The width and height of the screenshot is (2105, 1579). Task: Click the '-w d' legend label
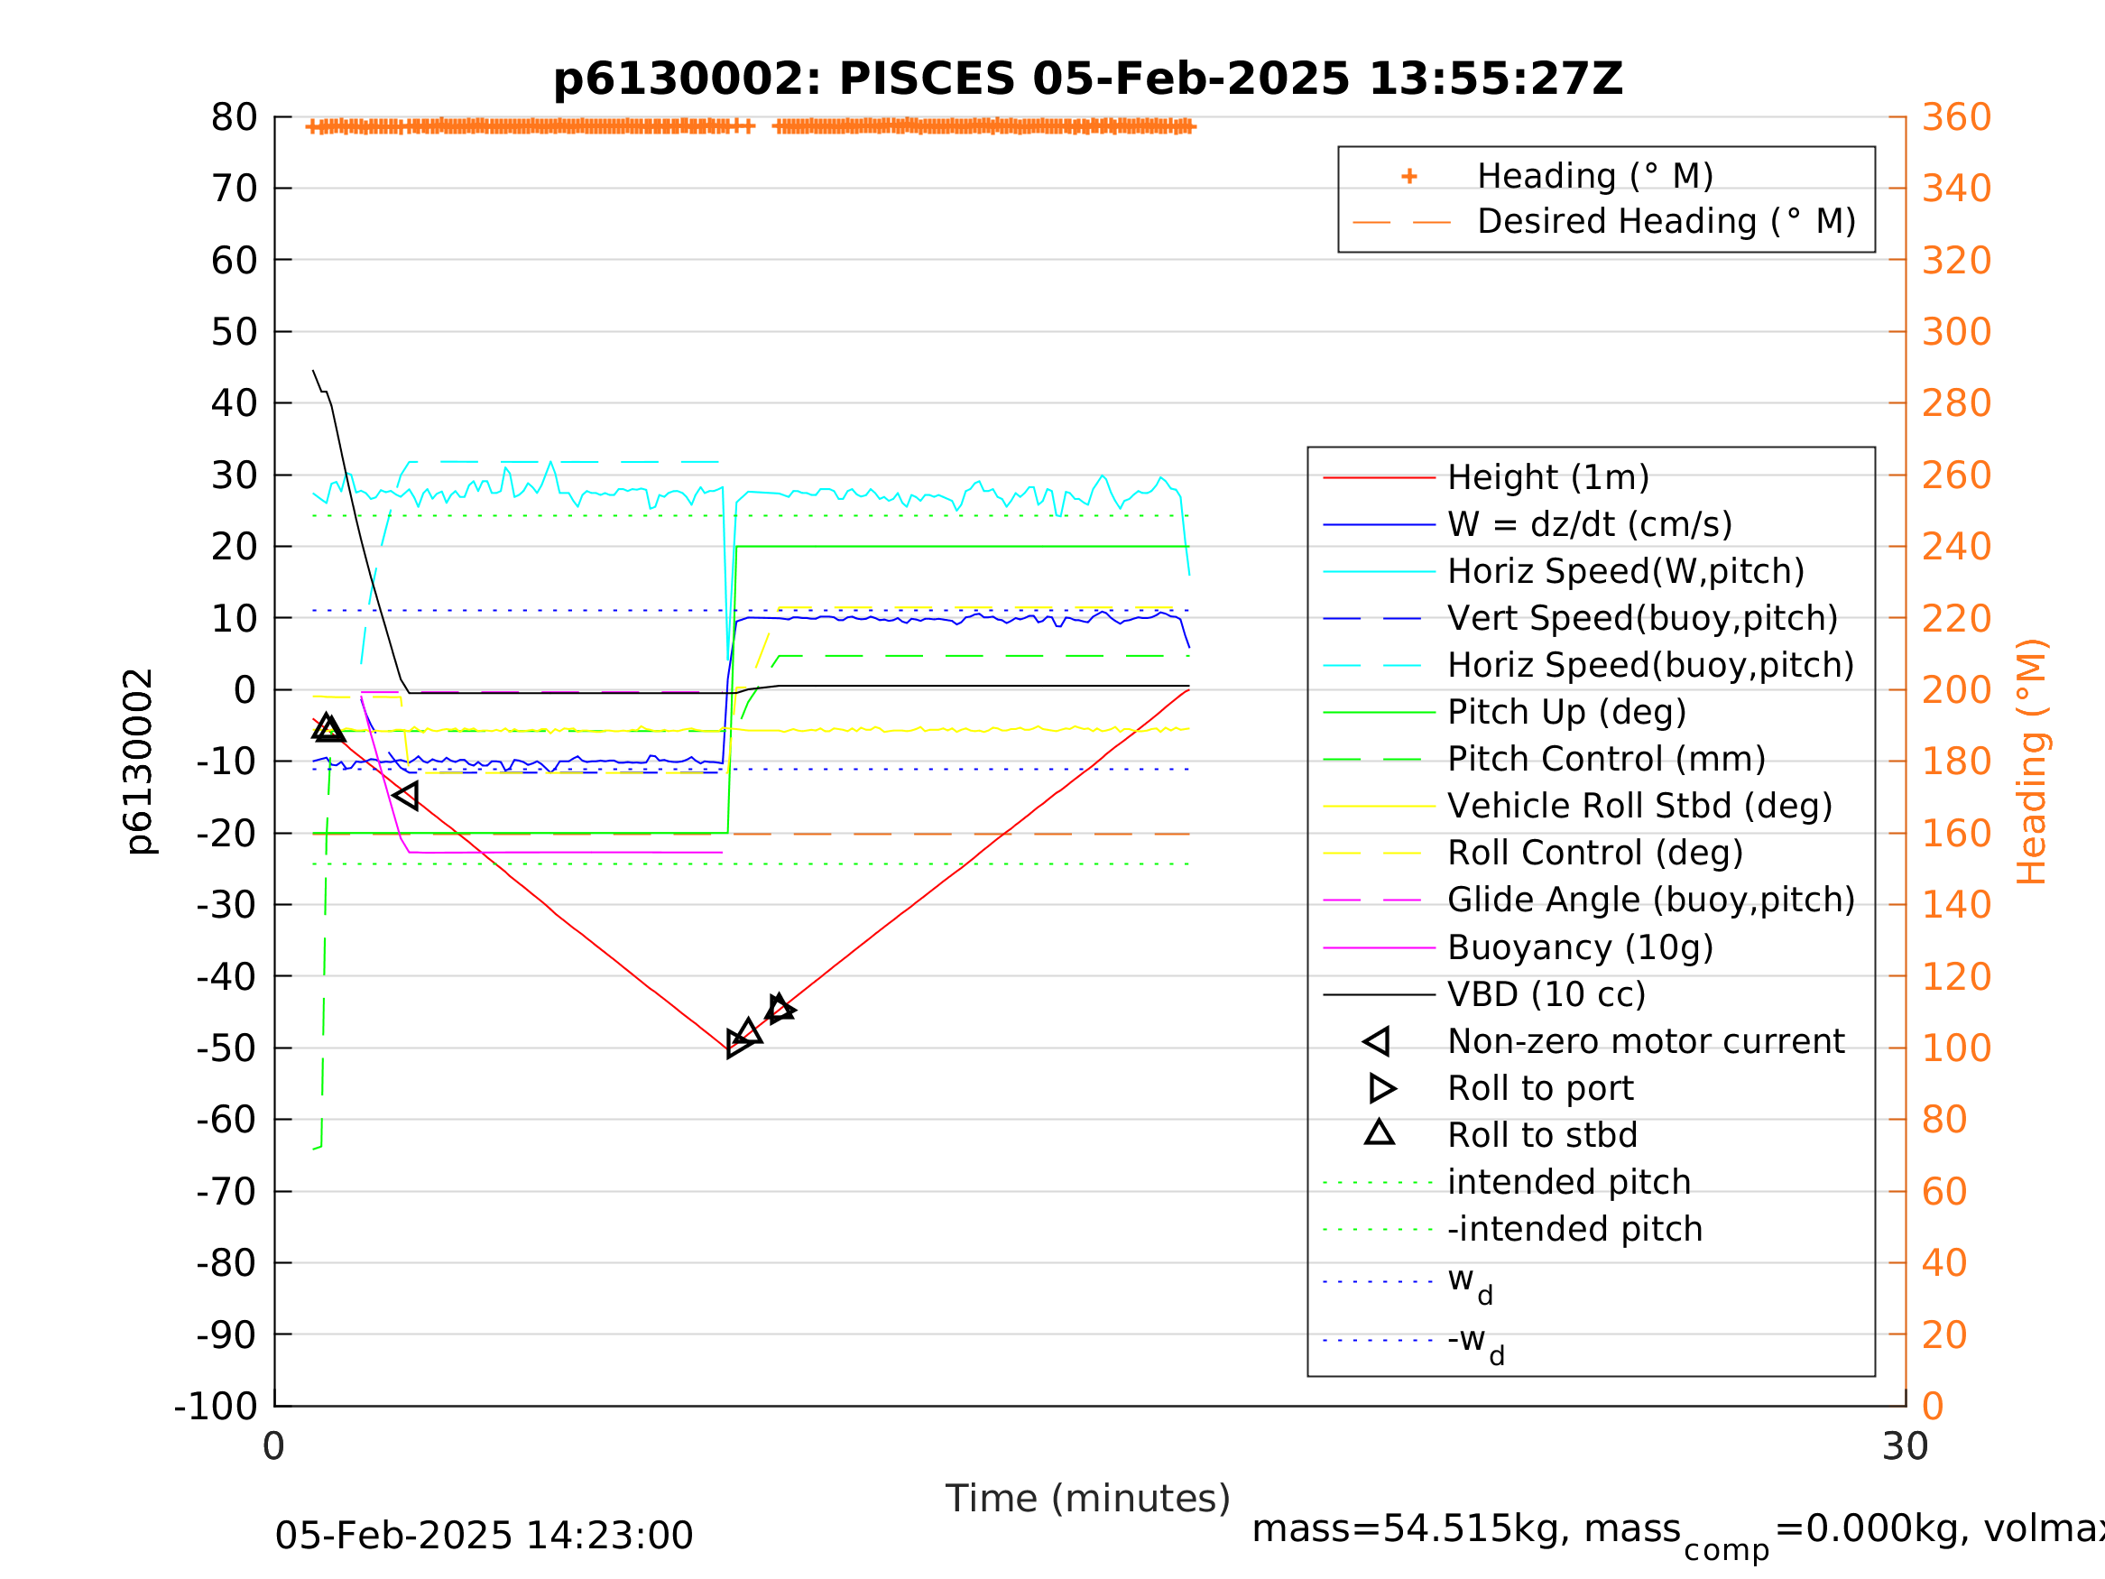pyautogui.click(x=1476, y=1344)
